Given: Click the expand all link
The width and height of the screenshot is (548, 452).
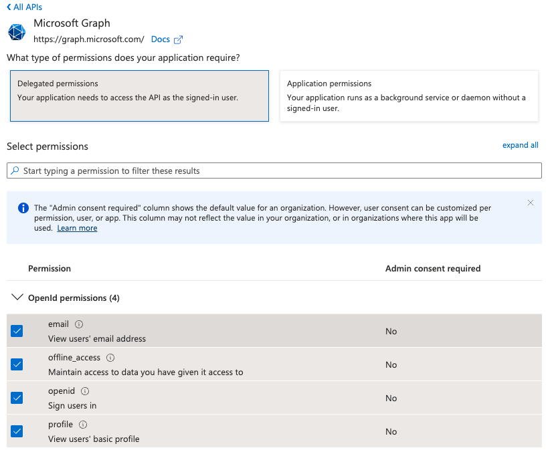Looking at the screenshot, I should [520, 145].
